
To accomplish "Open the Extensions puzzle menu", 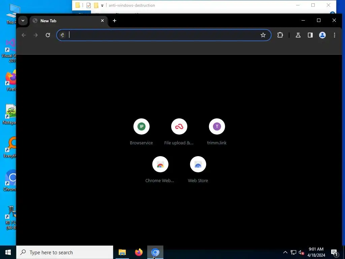I will (x=280, y=35).
